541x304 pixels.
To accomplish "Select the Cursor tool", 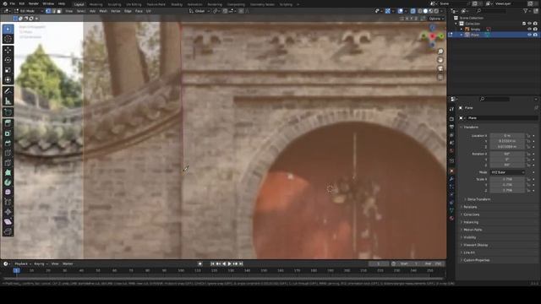I will pyautogui.click(x=8, y=39).
